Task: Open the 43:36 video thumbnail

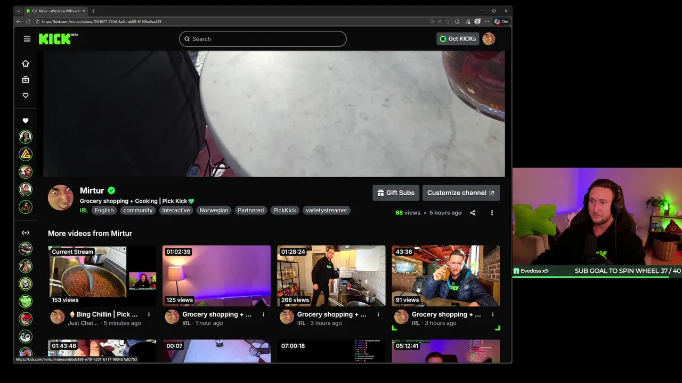Action: pyautogui.click(x=445, y=276)
